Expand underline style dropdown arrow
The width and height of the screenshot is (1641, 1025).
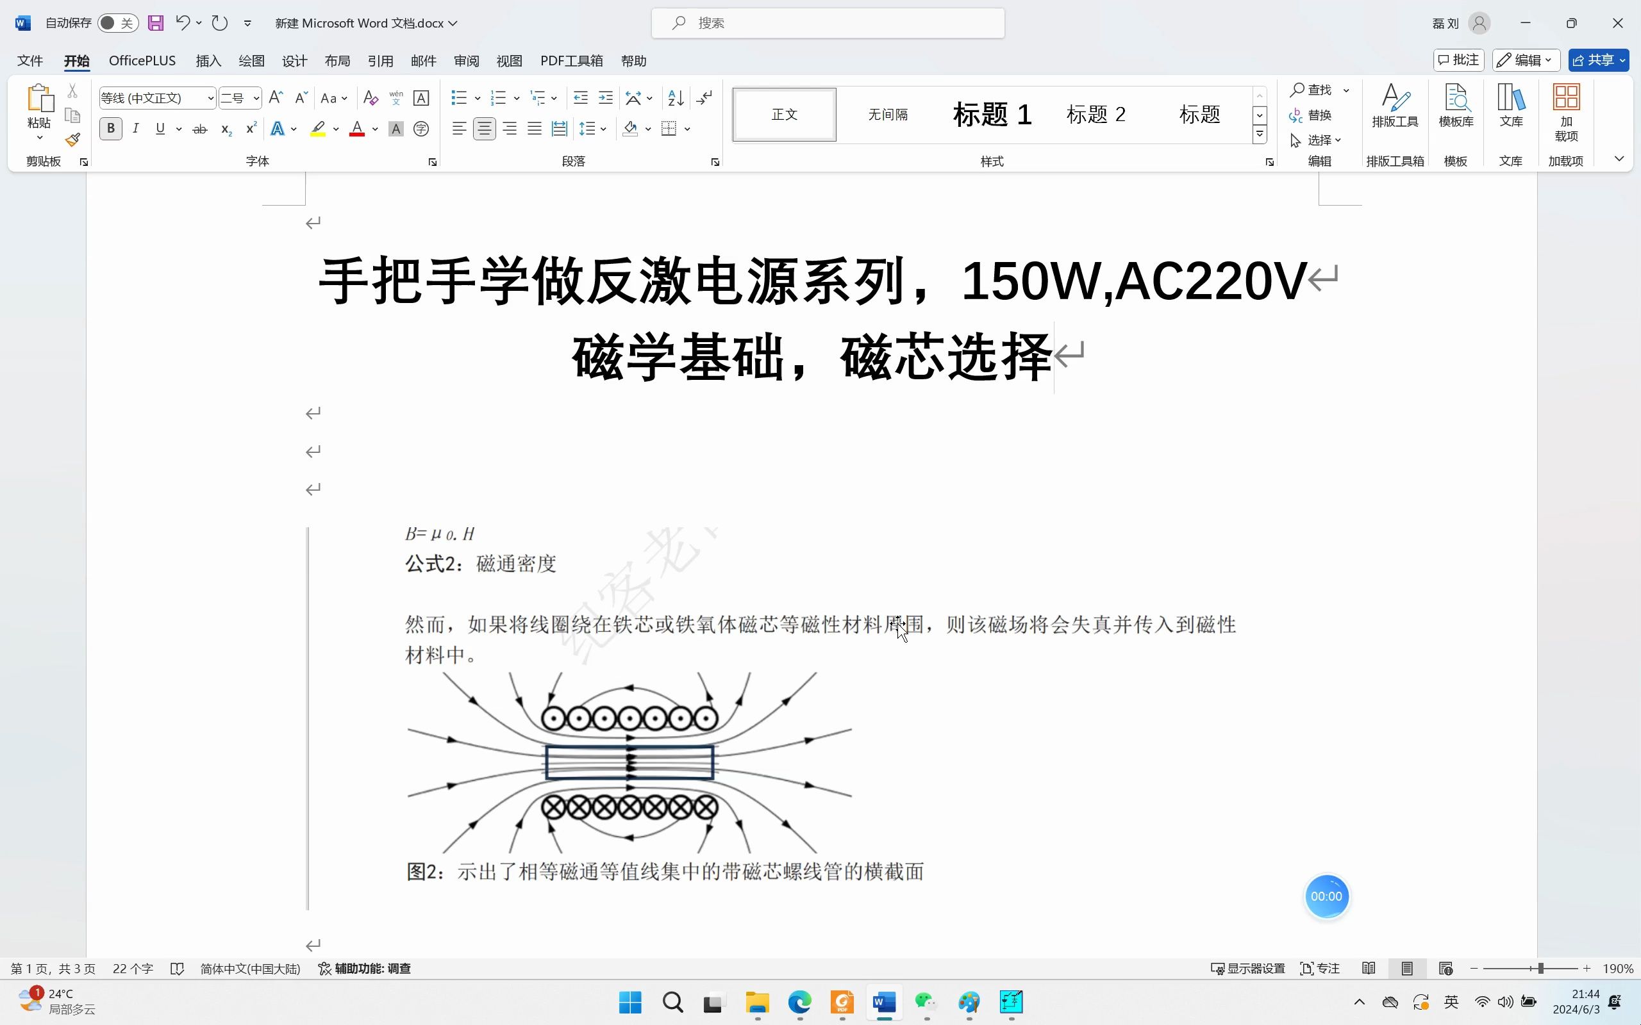click(x=179, y=129)
